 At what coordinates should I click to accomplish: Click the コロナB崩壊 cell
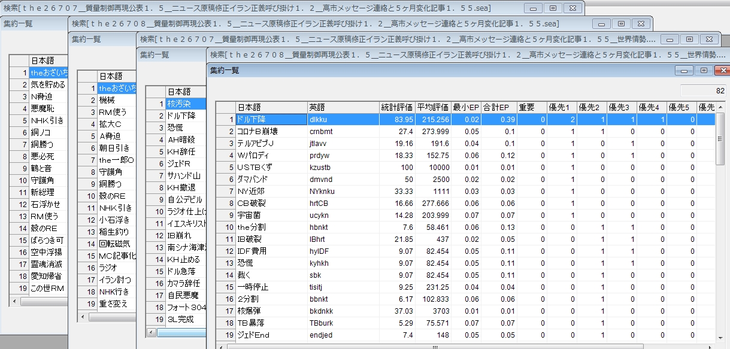coord(271,131)
